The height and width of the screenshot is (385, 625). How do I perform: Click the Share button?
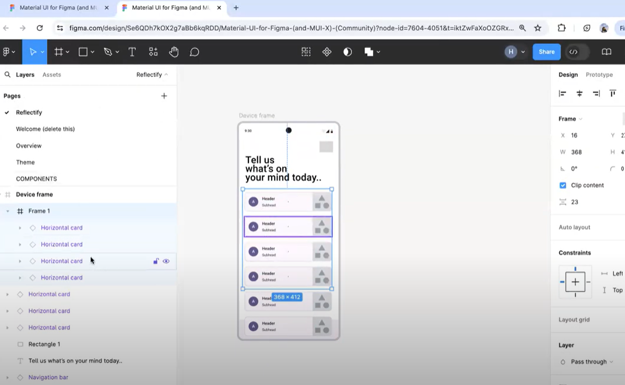click(x=546, y=52)
